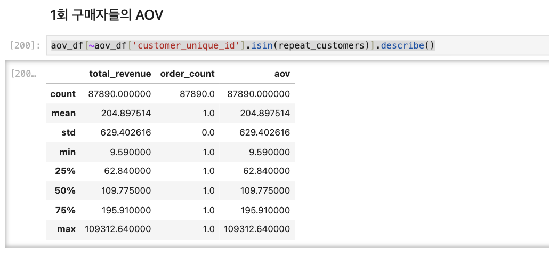
Task: Click order_count value in min row
Action: (209, 152)
